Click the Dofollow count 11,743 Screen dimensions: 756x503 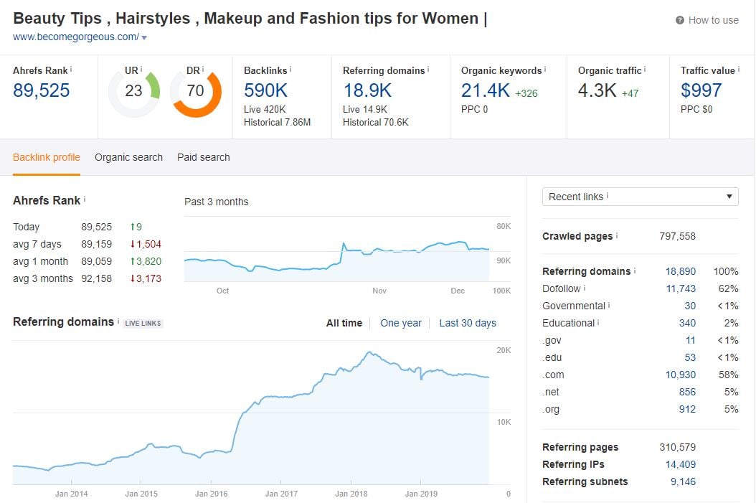(681, 288)
